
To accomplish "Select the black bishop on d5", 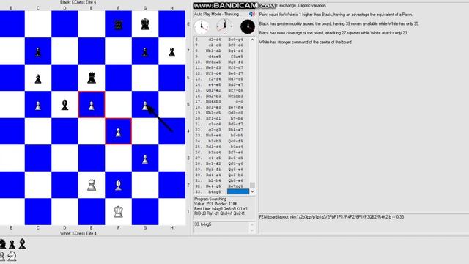I will click(x=64, y=105).
